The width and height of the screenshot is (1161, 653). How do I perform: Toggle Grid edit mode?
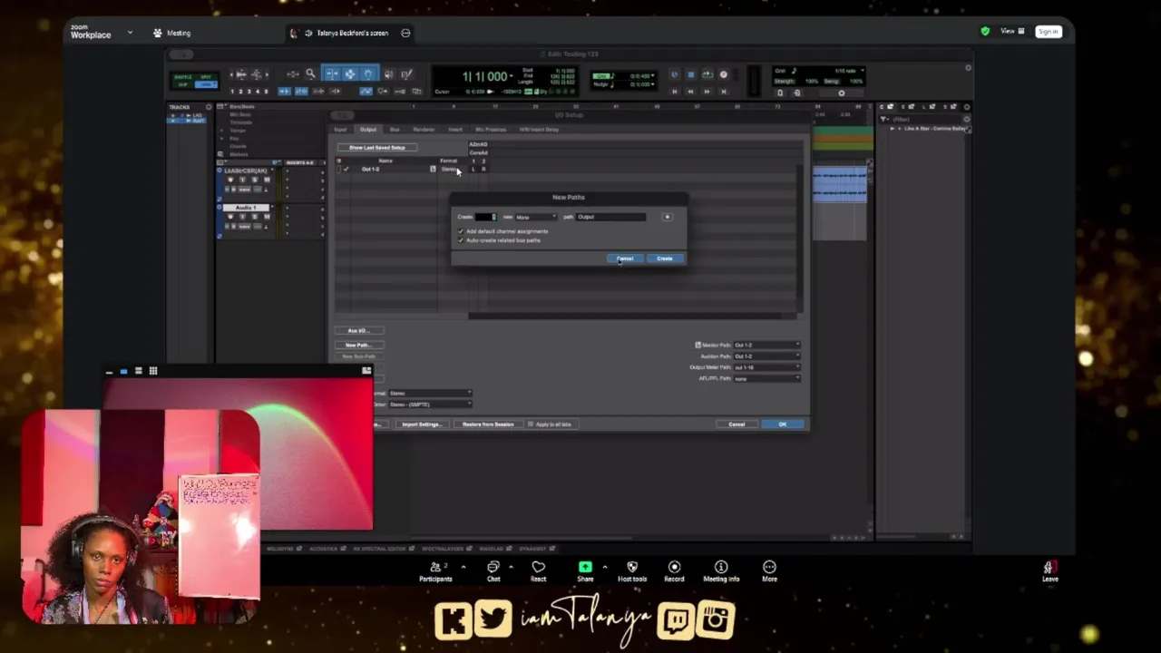click(206, 84)
